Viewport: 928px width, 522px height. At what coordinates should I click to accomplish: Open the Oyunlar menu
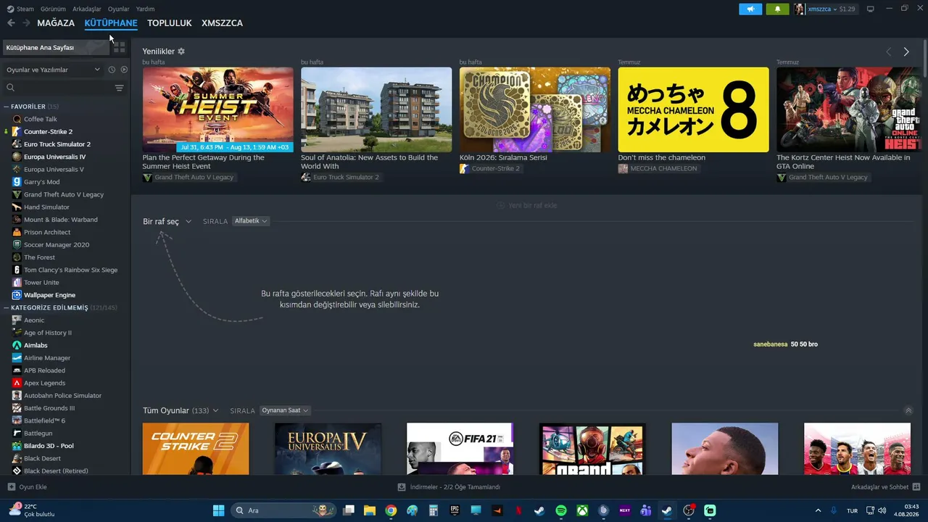click(119, 9)
